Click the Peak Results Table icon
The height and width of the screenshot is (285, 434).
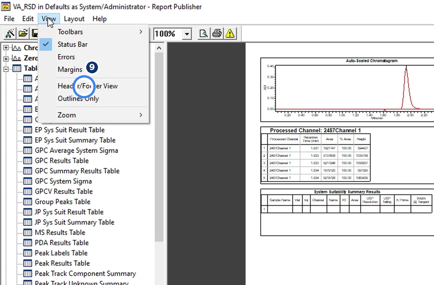tap(27, 263)
